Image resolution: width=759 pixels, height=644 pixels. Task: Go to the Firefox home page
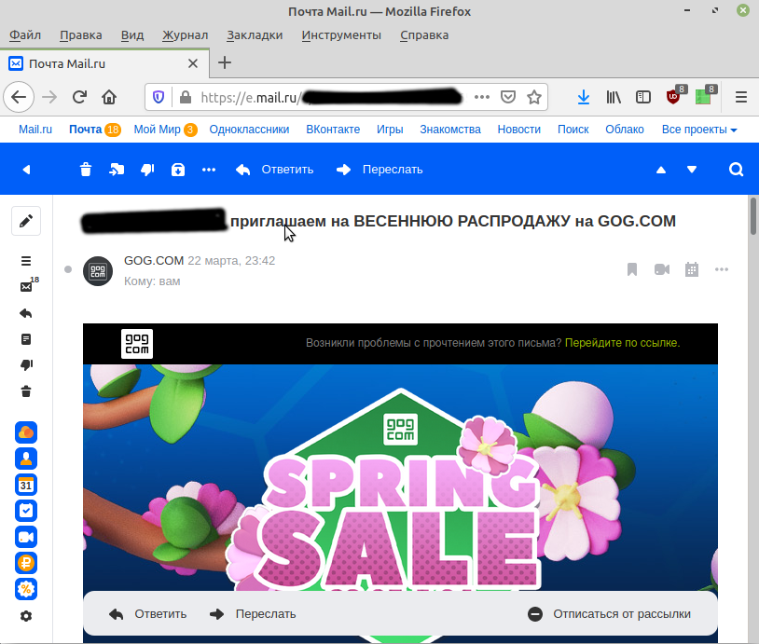pos(109,97)
